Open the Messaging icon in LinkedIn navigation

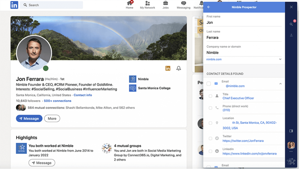[x=183, y=5]
